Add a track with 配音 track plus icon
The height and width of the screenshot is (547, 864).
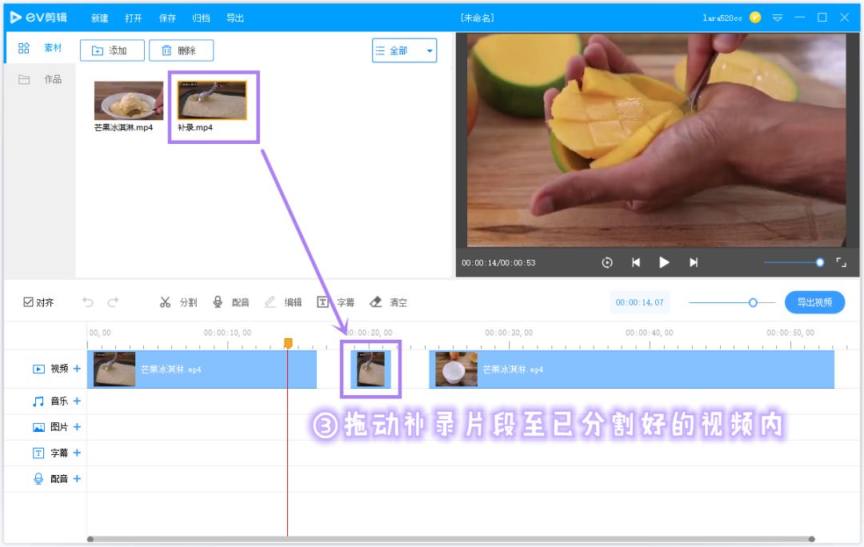[x=77, y=479]
